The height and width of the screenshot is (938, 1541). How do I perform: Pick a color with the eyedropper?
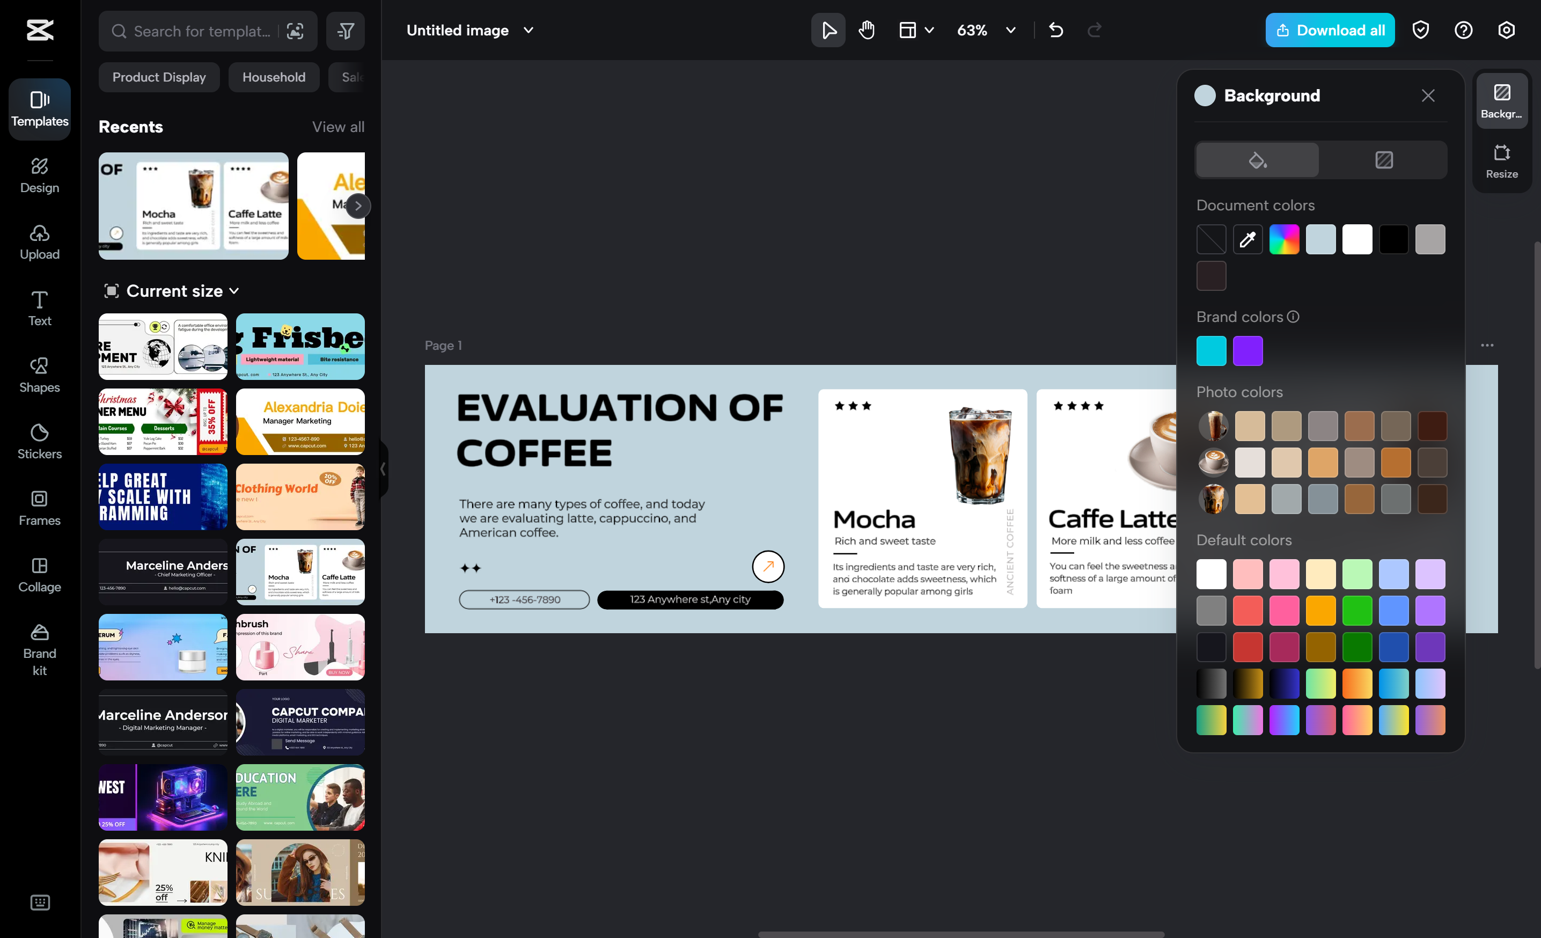(1247, 239)
